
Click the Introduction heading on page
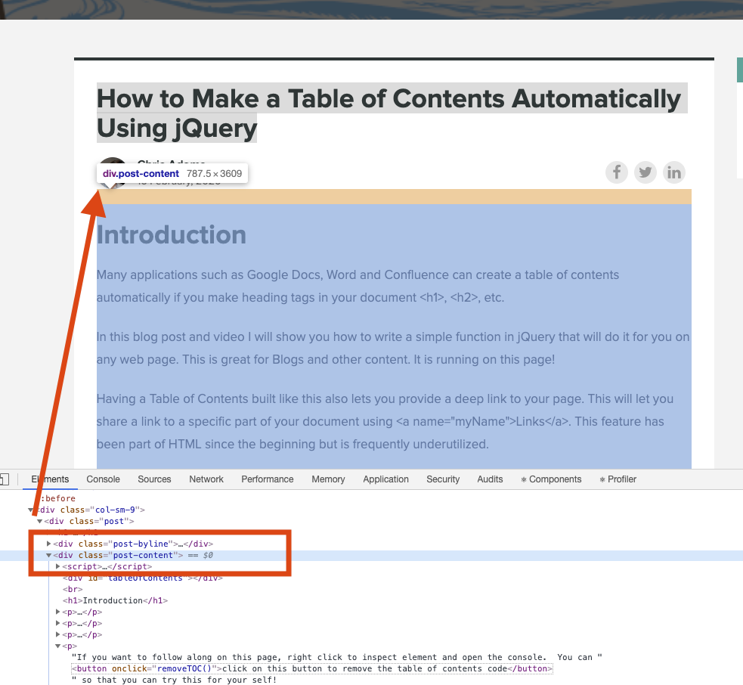pos(172,234)
